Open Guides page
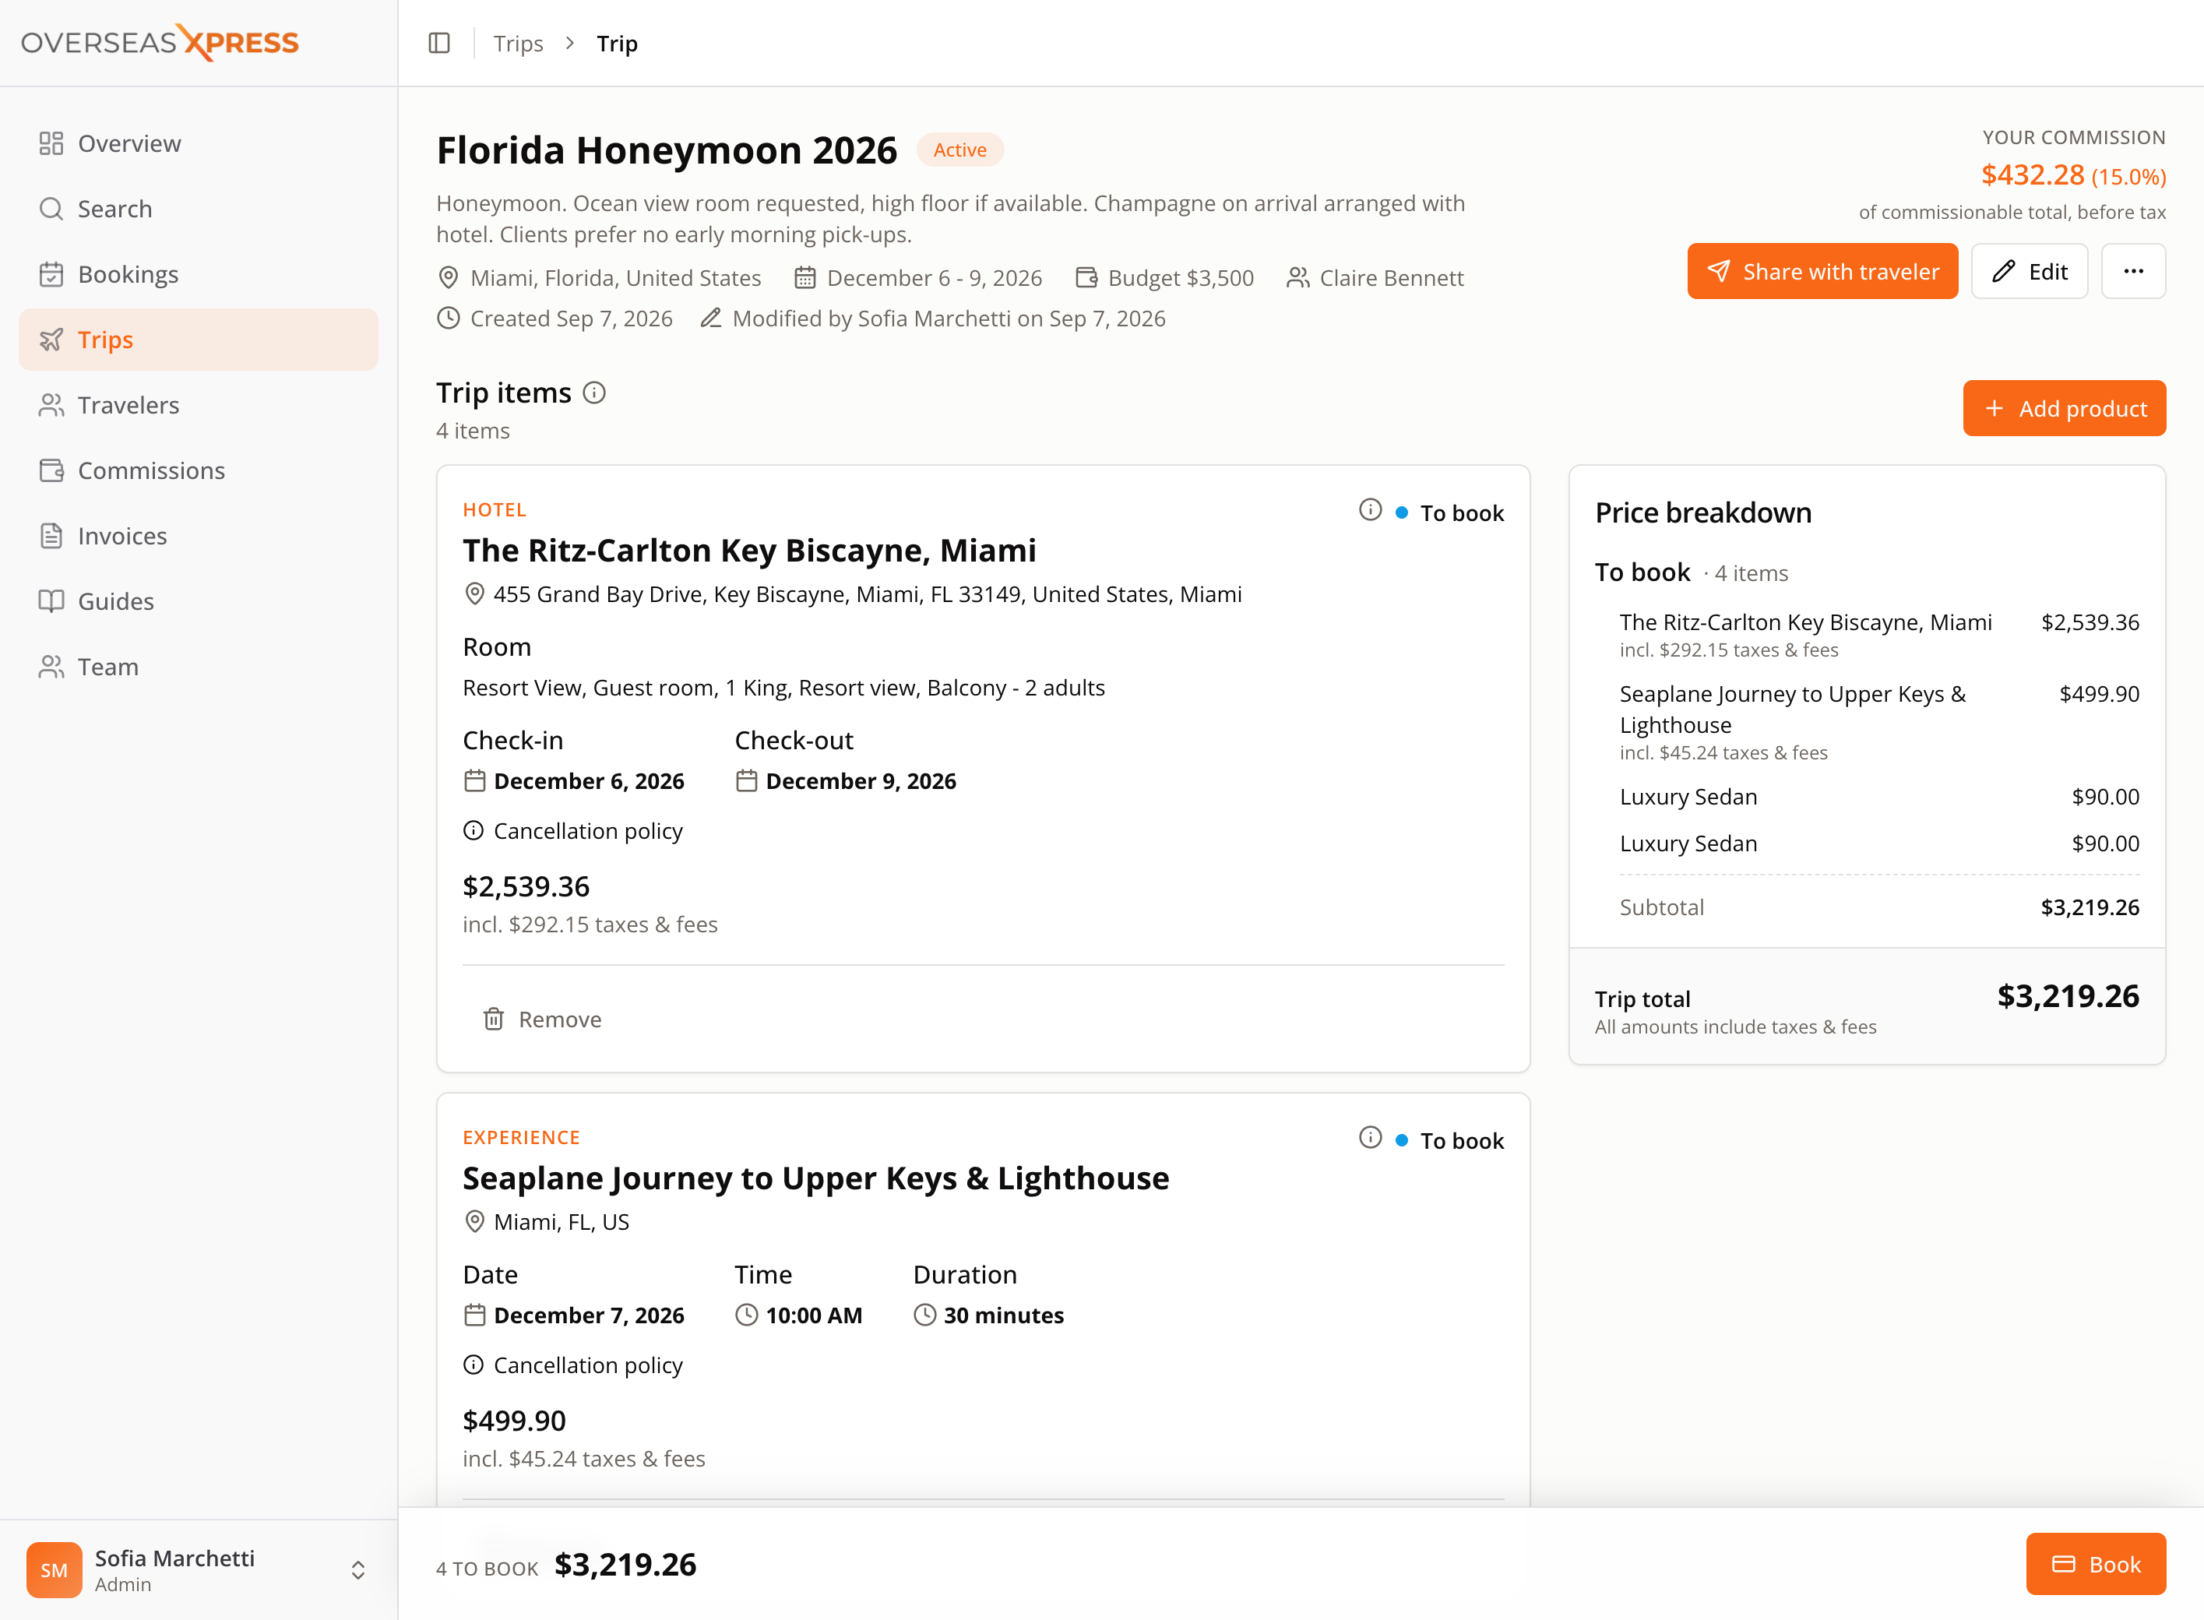Viewport: 2204px width, 1620px height. 198,601
